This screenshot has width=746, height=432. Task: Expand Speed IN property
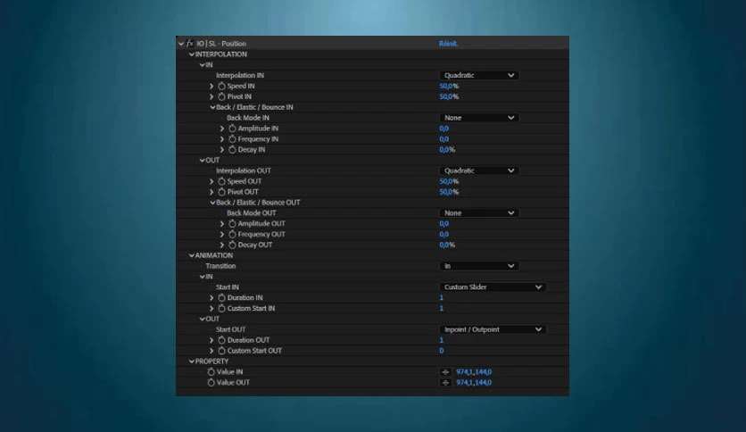coord(211,86)
